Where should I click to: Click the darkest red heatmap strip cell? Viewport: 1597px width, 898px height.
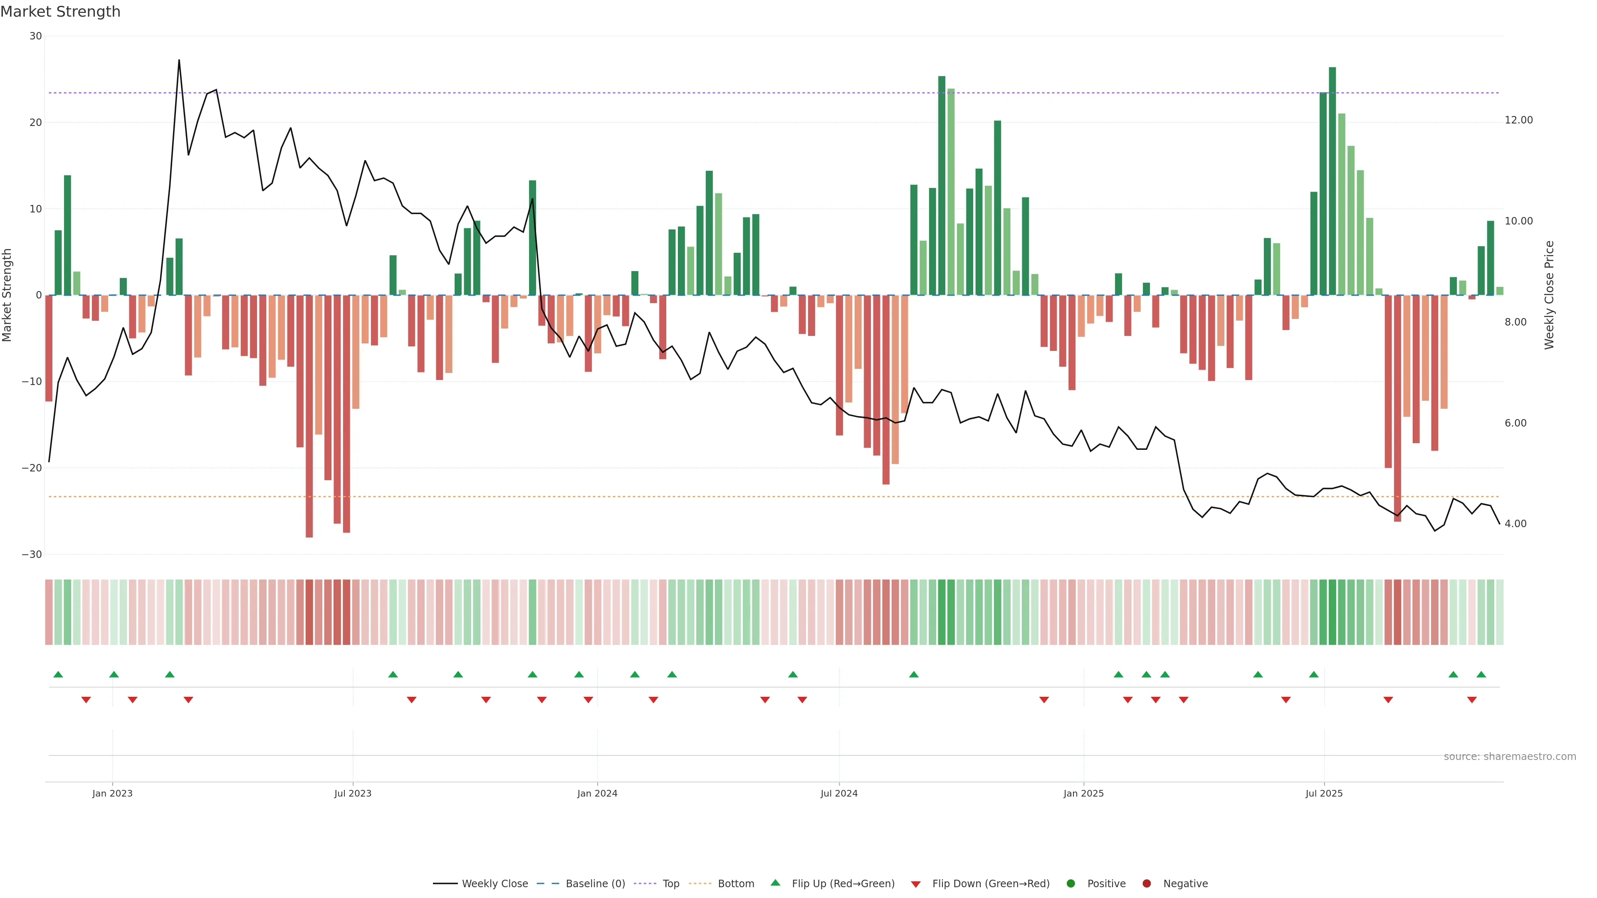[x=309, y=612]
